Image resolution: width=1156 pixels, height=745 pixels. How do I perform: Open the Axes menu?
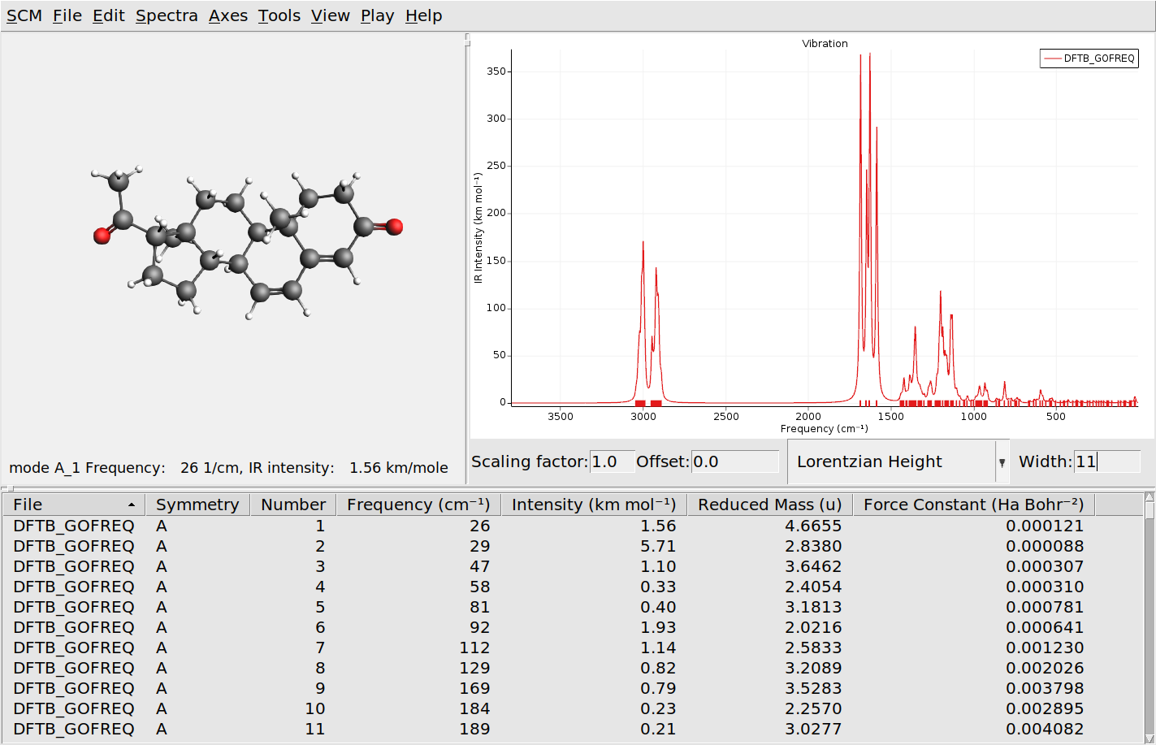coord(228,15)
